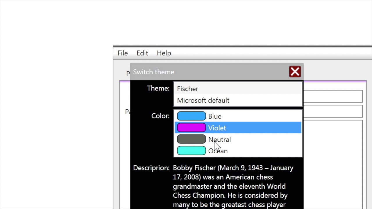The image size is (372, 209).
Task: Choose the Blue color option
Action: [238, 116]
